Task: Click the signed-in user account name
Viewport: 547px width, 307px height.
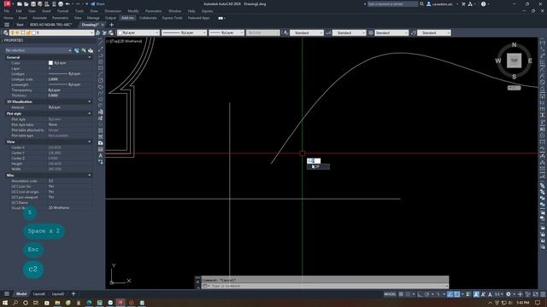Action: point(442,3)
